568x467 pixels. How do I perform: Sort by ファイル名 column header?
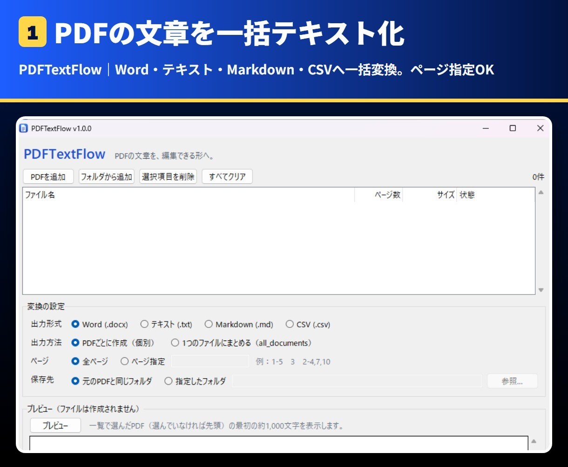[189, 195]
